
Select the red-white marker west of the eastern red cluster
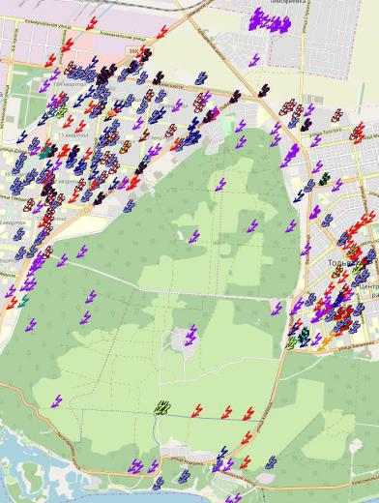coord(336,115)
